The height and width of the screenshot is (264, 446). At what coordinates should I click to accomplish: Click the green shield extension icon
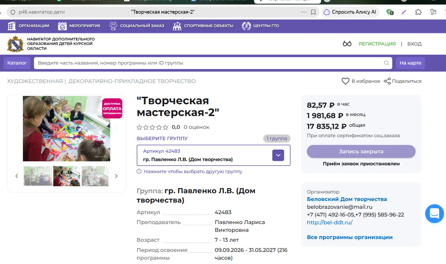tap(390, 12)
